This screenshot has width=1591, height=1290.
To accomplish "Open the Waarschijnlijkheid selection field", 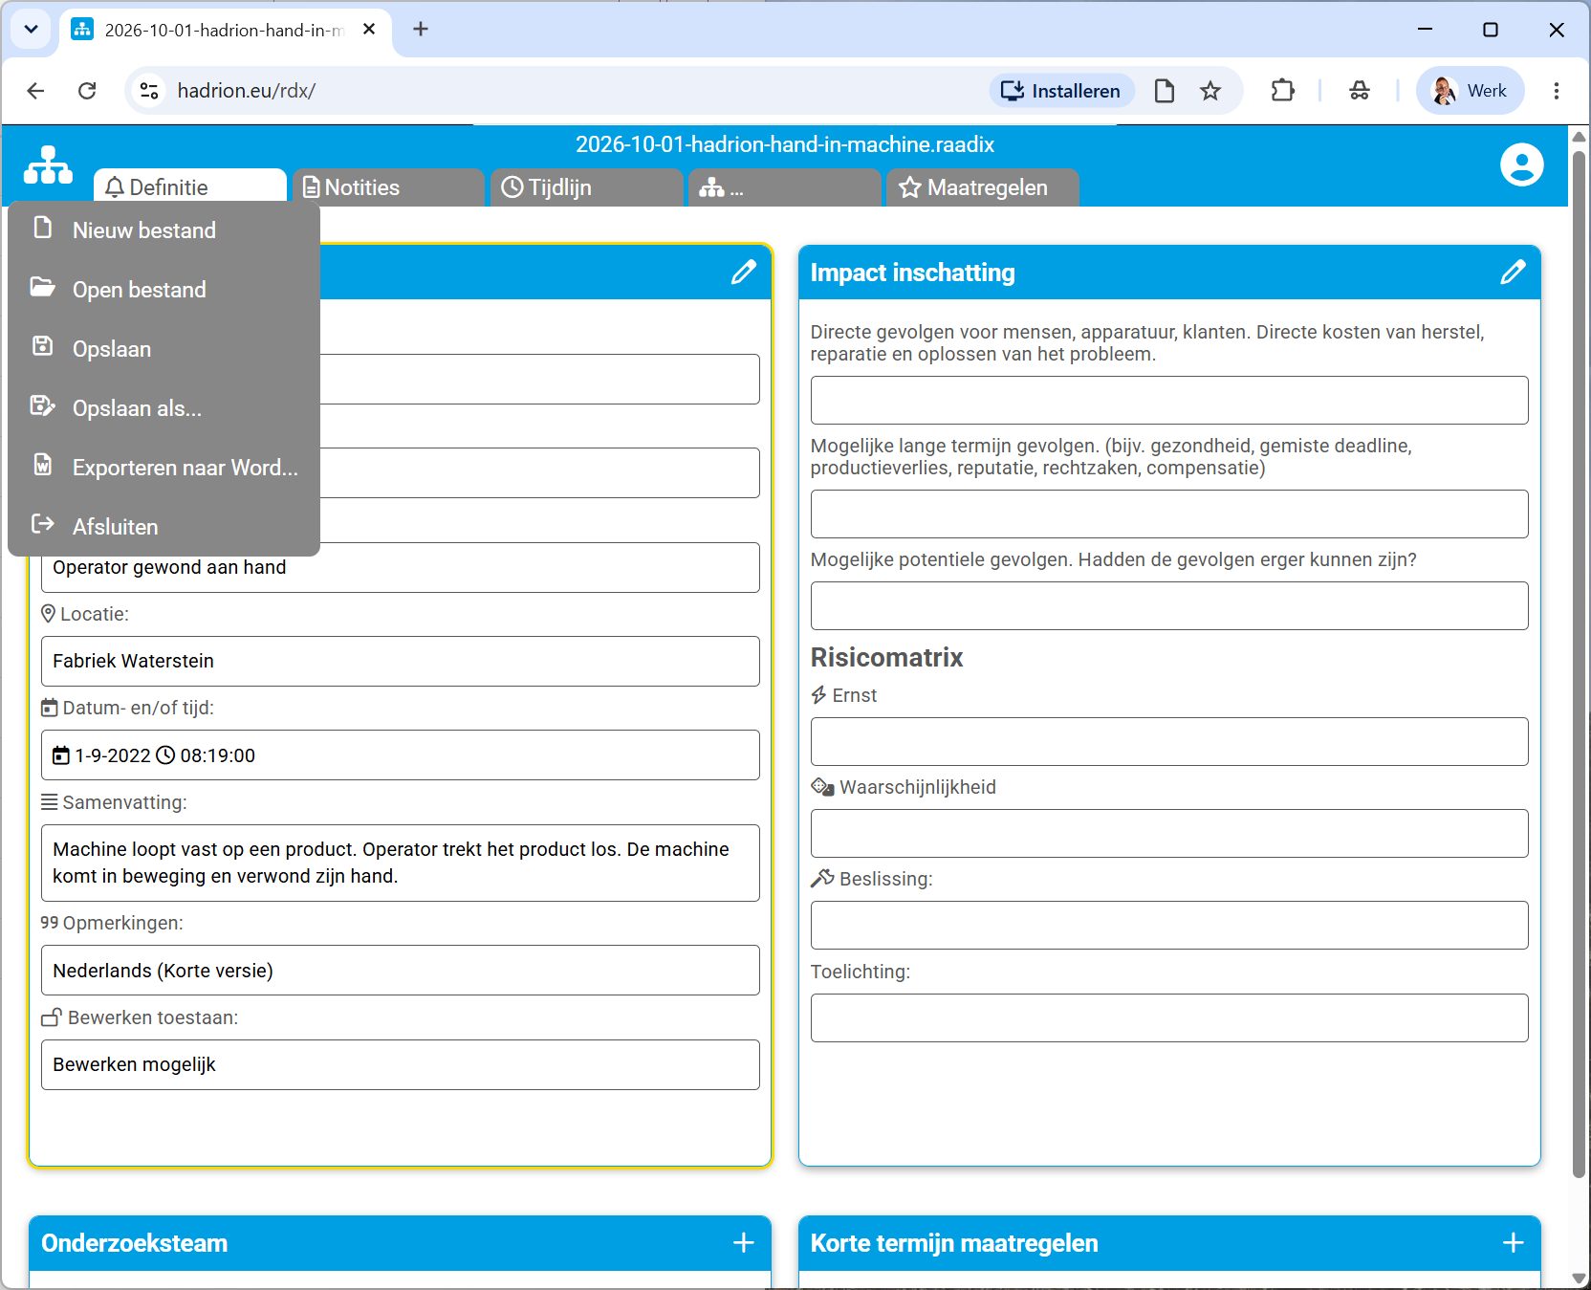I will 1169,833.
